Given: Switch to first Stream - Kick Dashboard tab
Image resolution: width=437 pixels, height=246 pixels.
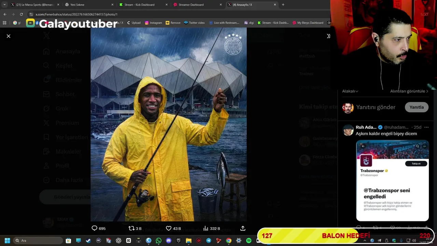Looking at the screenshot, I should (x=143, y=4).
